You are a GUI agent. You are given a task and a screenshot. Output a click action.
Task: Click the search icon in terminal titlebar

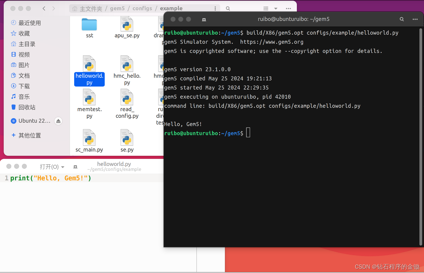401,19
